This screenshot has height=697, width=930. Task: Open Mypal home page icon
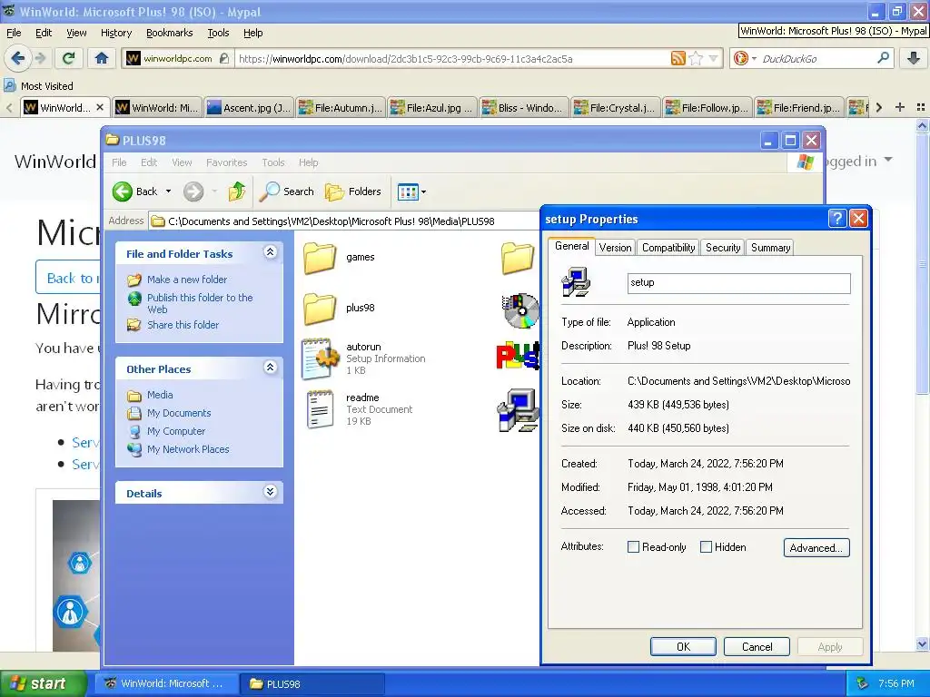point(102,58)
